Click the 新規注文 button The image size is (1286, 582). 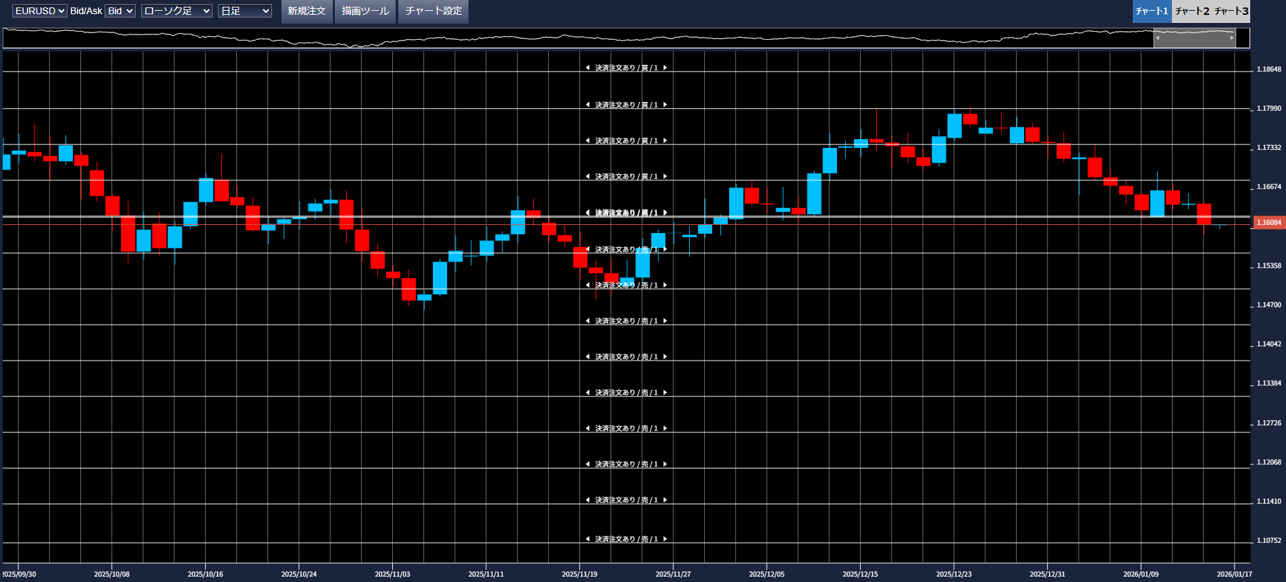pyautogui.click(x=306, y=11)
